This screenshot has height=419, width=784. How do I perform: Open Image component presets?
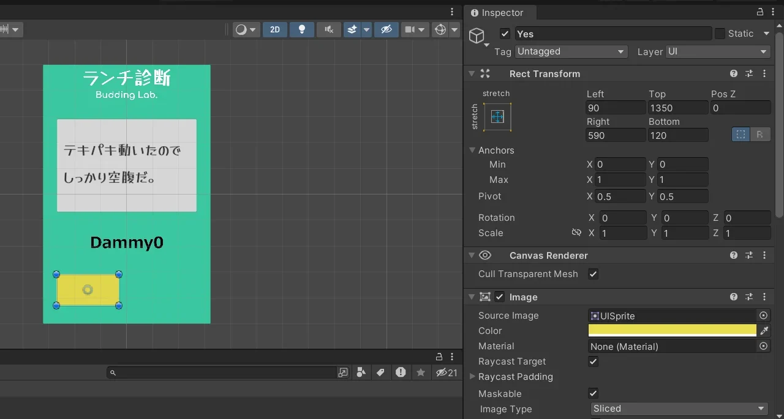(x=749, y=297)
